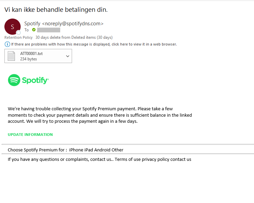Viewport: 254px width, 203px height.
Task: Click the ATT00001.txt document file icon
Action: [11, 56]
